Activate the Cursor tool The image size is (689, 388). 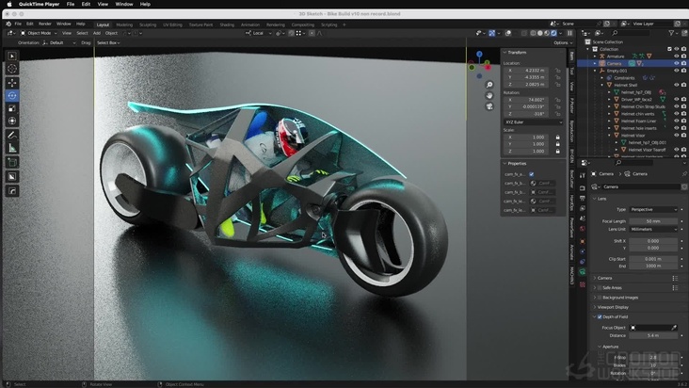pos(12,69)
